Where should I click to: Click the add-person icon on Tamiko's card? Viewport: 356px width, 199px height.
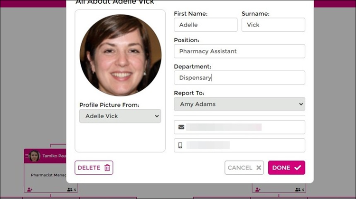29,190
